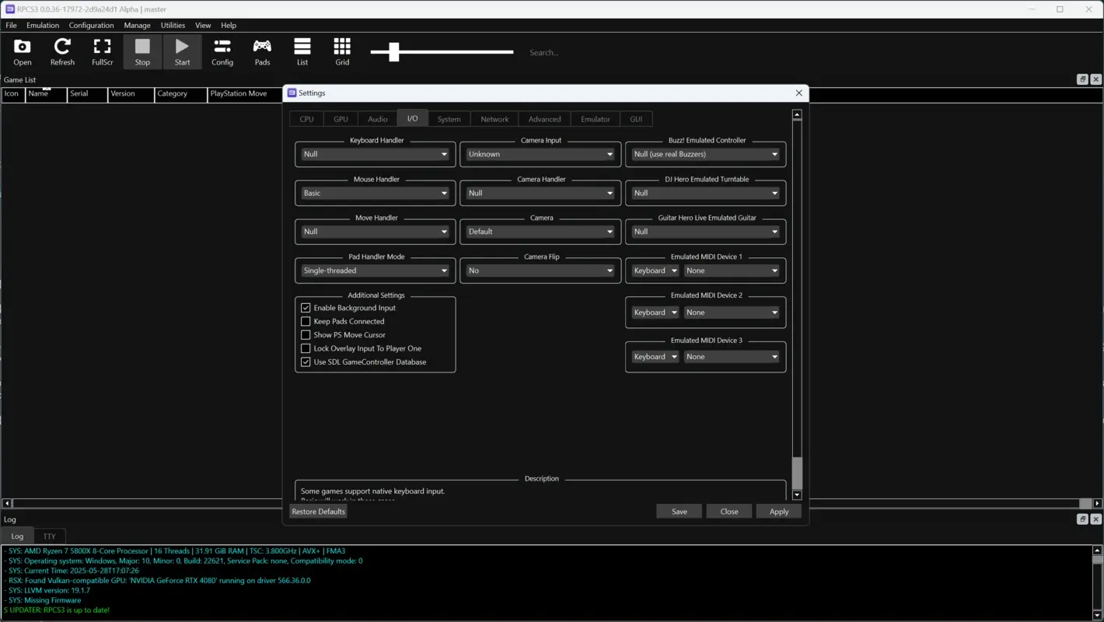This screenshot has height=622, width=1104.
Task: Enable Keep Pads Connected
Action: pos(306,321)
